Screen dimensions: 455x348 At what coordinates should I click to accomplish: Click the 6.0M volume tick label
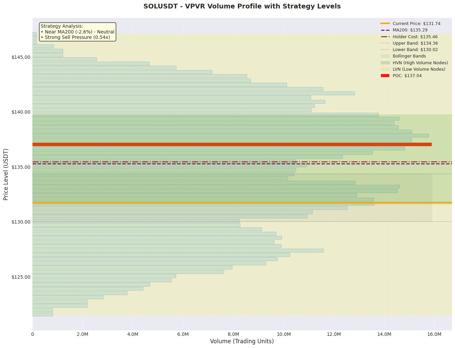click(183, 334)
